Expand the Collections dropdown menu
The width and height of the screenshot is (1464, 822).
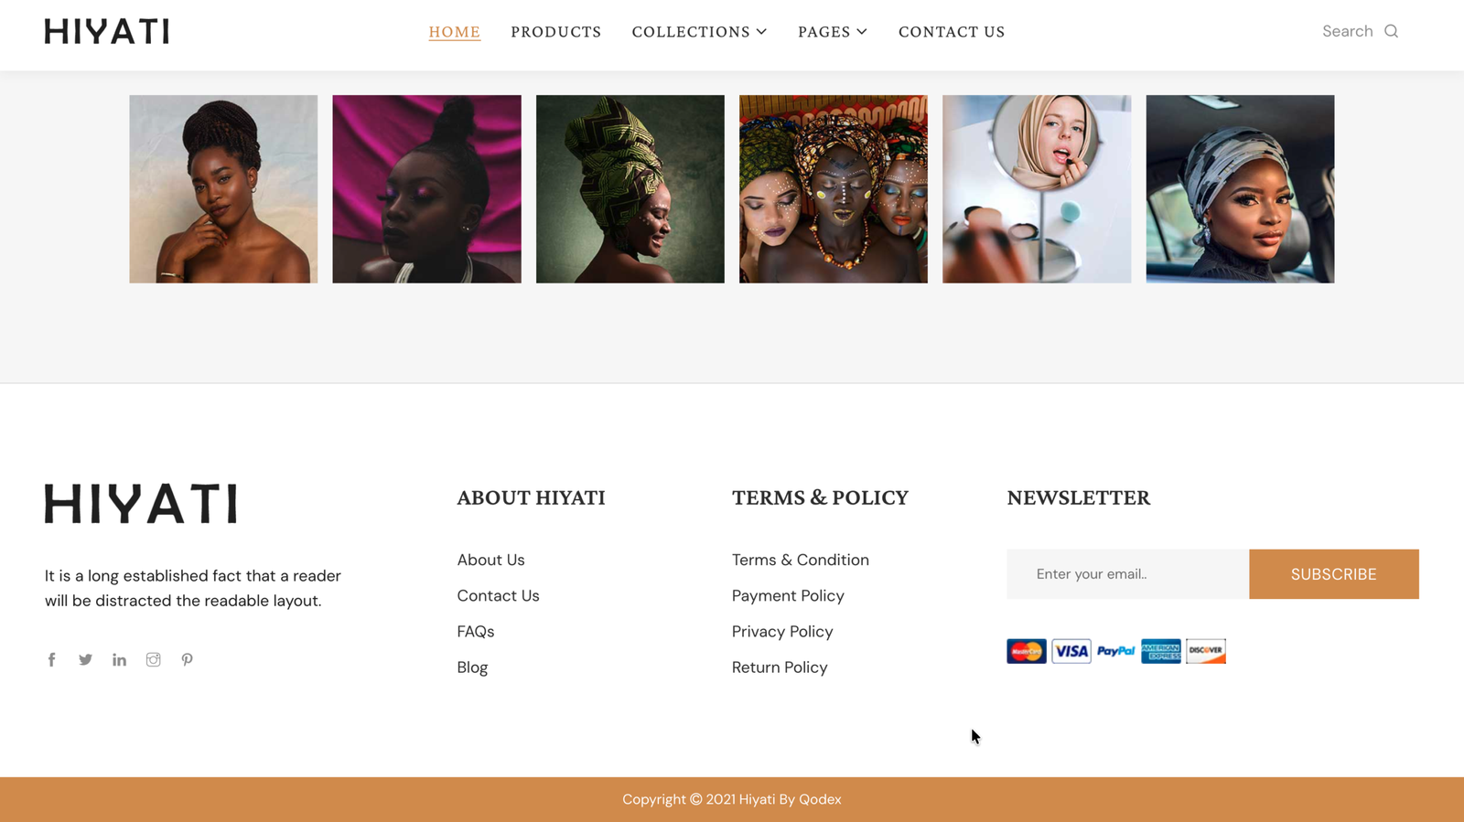(699, 32)
